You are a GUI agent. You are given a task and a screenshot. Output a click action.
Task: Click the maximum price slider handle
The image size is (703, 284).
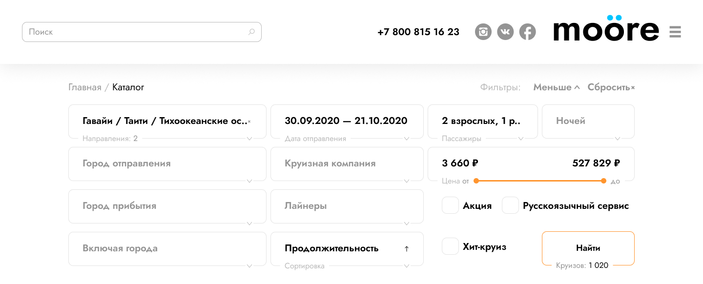pos(604,181)
